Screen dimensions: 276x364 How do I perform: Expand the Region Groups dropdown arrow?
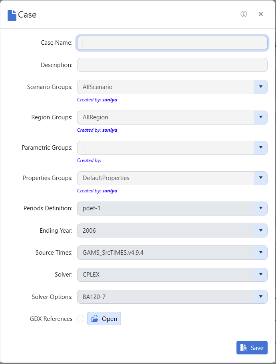click(x=261, y=117)
